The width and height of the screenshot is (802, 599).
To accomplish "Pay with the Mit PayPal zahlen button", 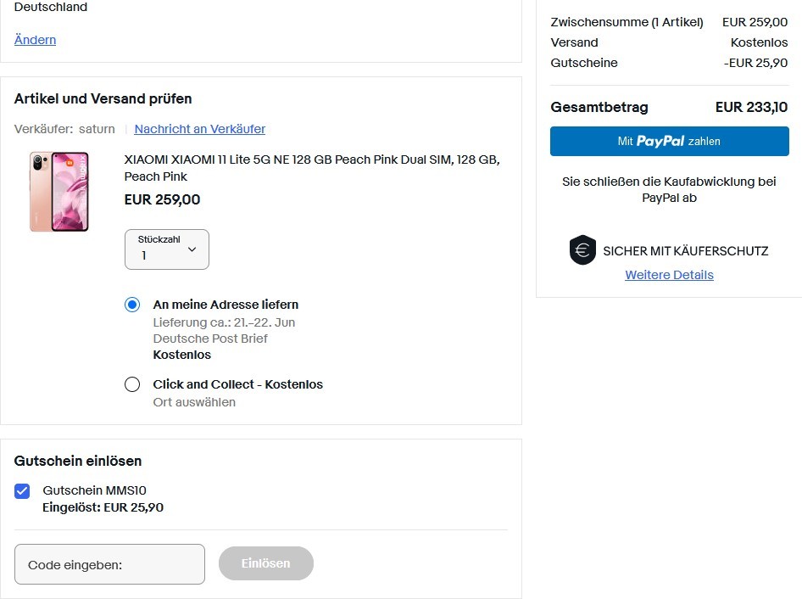I will click(670, 142).
